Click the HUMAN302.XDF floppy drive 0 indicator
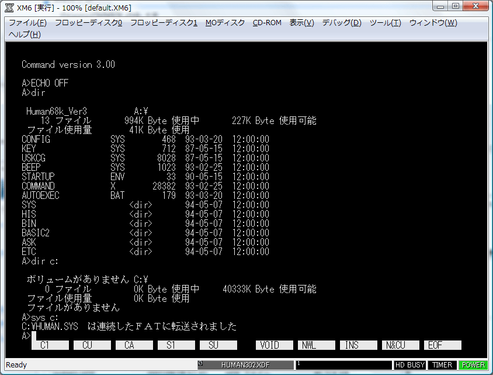The width and height of the screenshot is (493, 375). point(245,365)
